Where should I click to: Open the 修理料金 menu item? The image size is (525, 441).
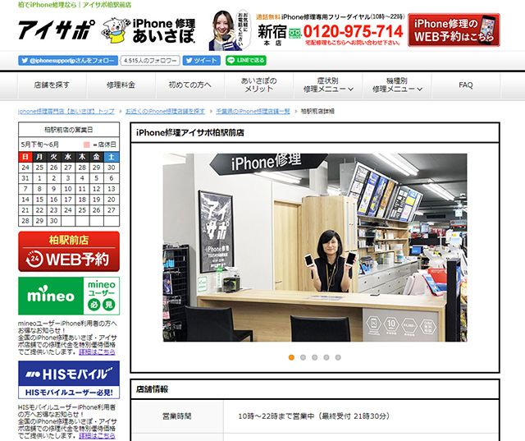(x=121, y=85)
